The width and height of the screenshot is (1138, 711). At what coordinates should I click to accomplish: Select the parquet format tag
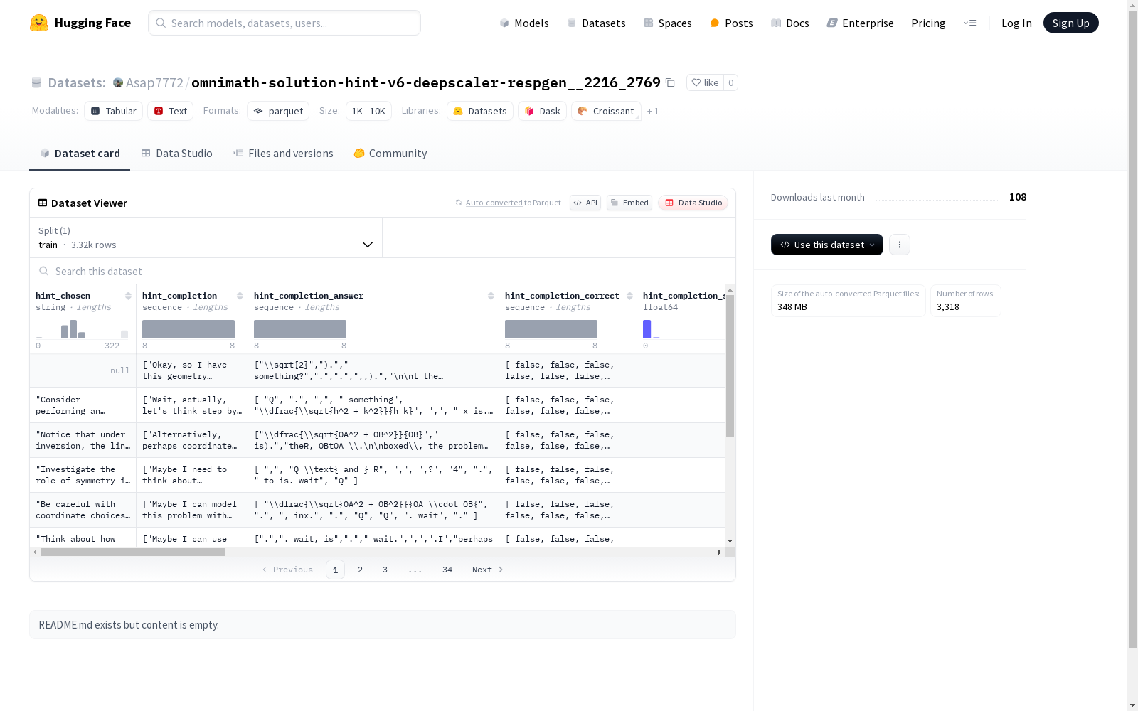pyautogui.click(x=278, y=111)
